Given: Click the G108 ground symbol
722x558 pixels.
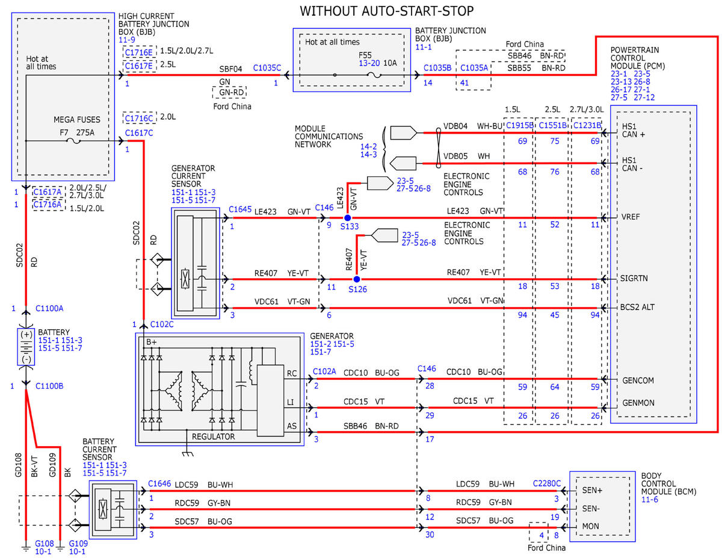Looking at the screenshot, I should point(26,548).
